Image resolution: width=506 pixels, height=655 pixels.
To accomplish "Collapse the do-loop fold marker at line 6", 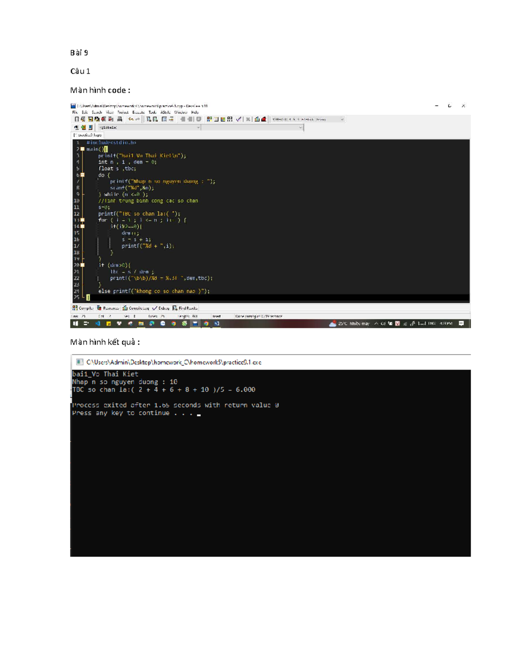I will 83,175.
